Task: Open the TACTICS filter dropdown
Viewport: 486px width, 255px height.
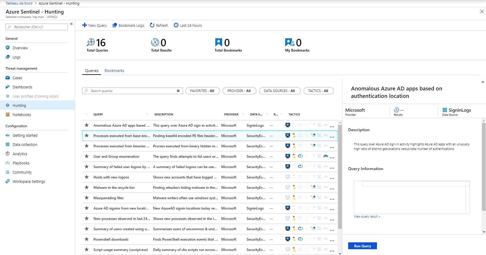Action: [x=319, y=91]
